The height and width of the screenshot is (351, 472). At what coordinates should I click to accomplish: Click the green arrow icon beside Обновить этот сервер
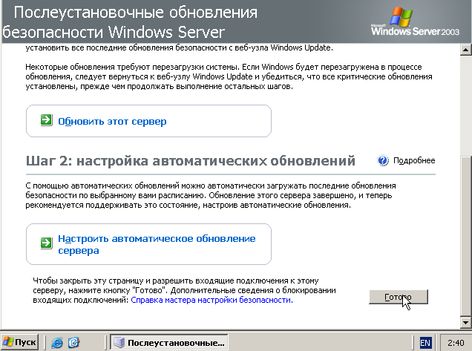click(46, 120)
